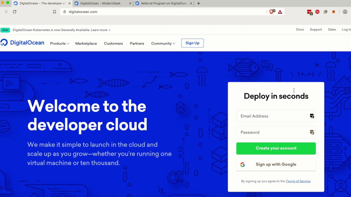Image resolution: width=351 pixels, height=197 pixels.
Task: Click the browser reload icon
Action: 15,12
